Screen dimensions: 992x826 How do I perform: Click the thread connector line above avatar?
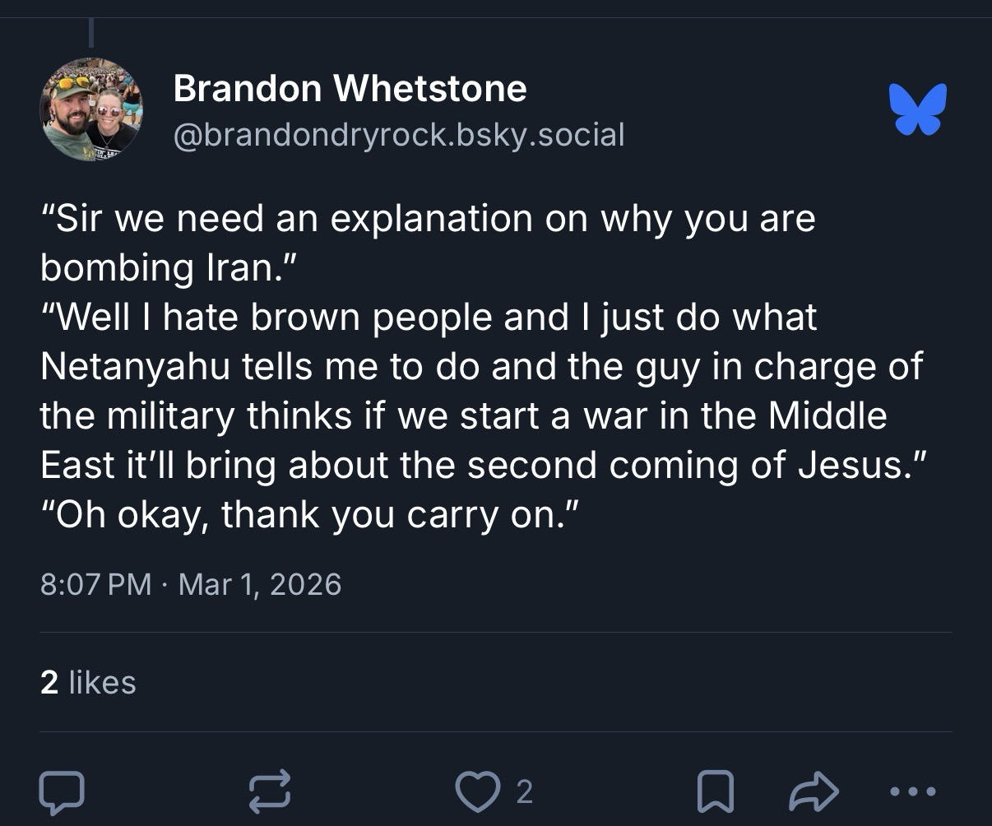[91, 31]
